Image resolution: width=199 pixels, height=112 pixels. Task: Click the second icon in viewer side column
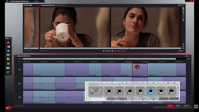[183, 10]
